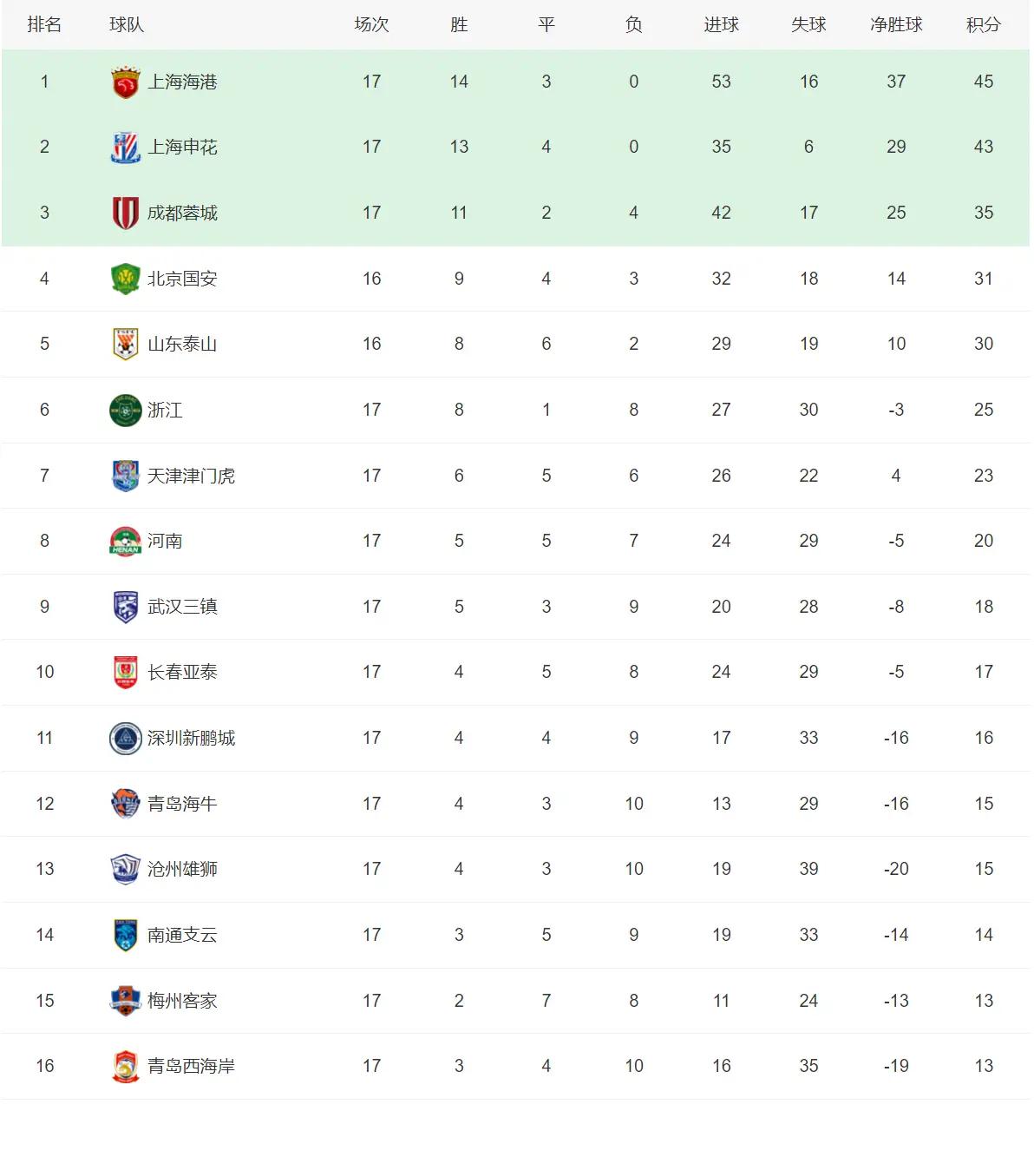Click the 山东泰山 team emblem
The height and width of the screenshot is (1157, 1034).
126,344
